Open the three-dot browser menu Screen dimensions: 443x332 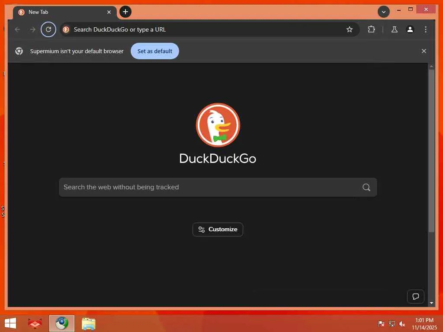[426, 29]
